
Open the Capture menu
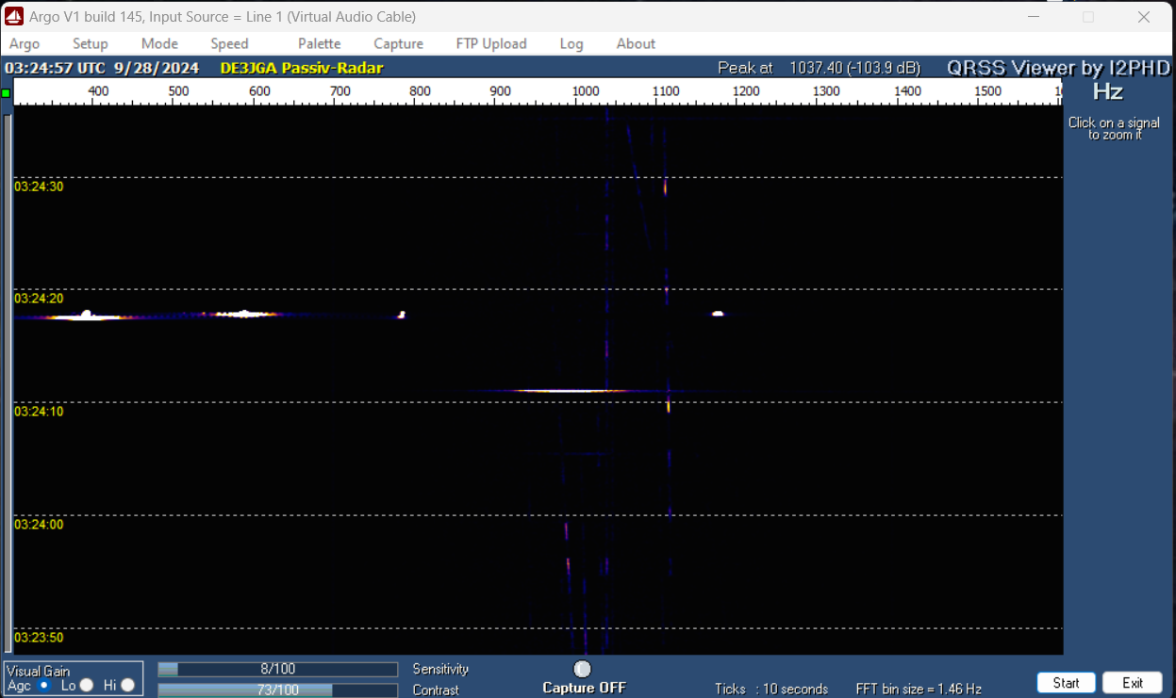point(398,43)
